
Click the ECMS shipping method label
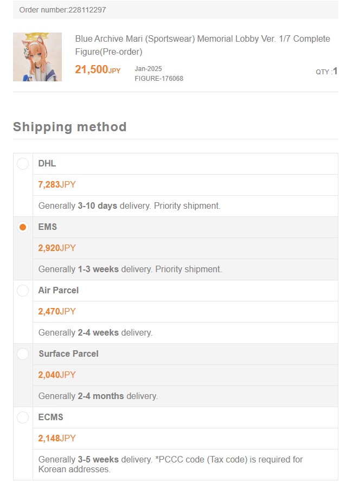[x=51, y=417]
